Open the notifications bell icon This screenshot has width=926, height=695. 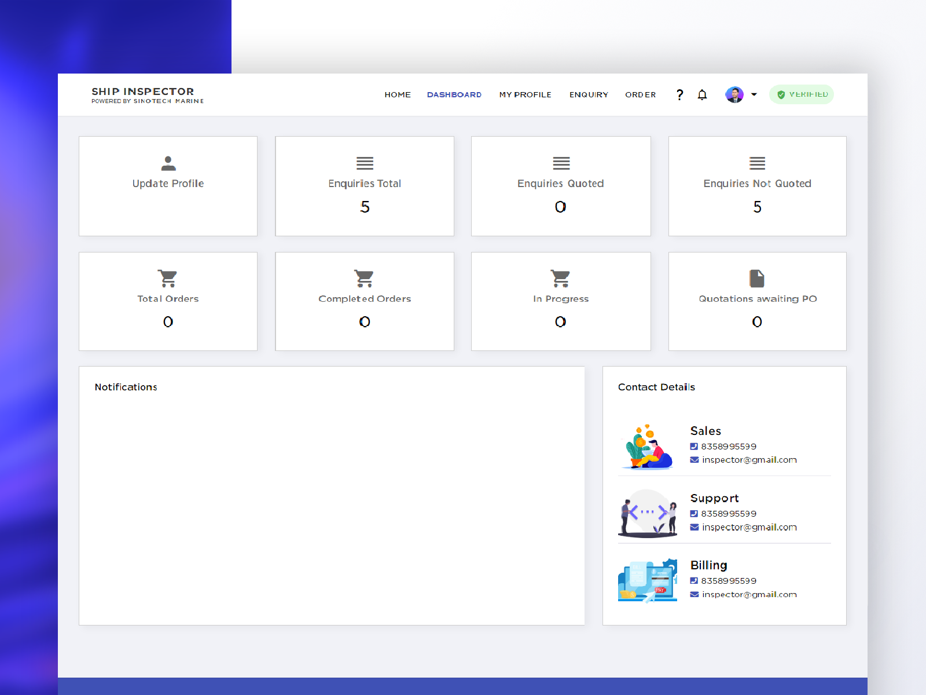click(x=702, y=95)
